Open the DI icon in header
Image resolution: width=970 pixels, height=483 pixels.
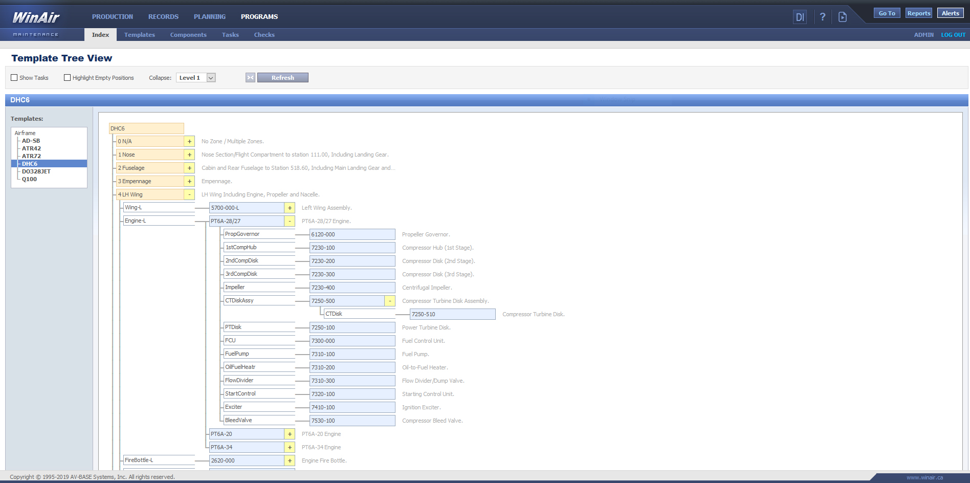800,17
